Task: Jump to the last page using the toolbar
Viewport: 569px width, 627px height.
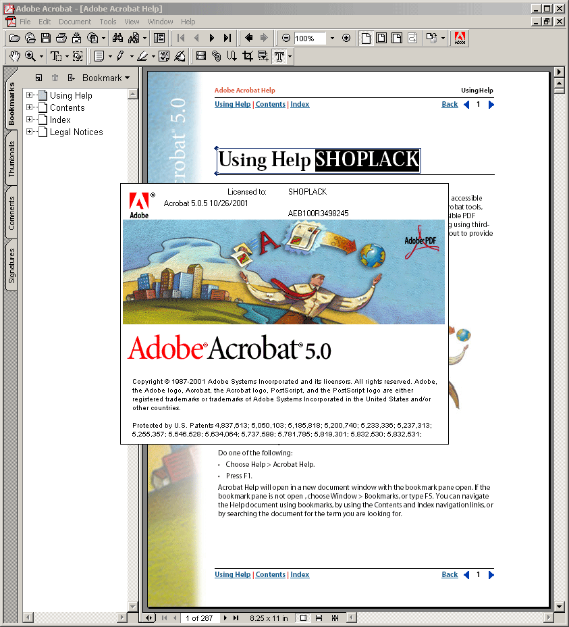Action: coord(227,38)
